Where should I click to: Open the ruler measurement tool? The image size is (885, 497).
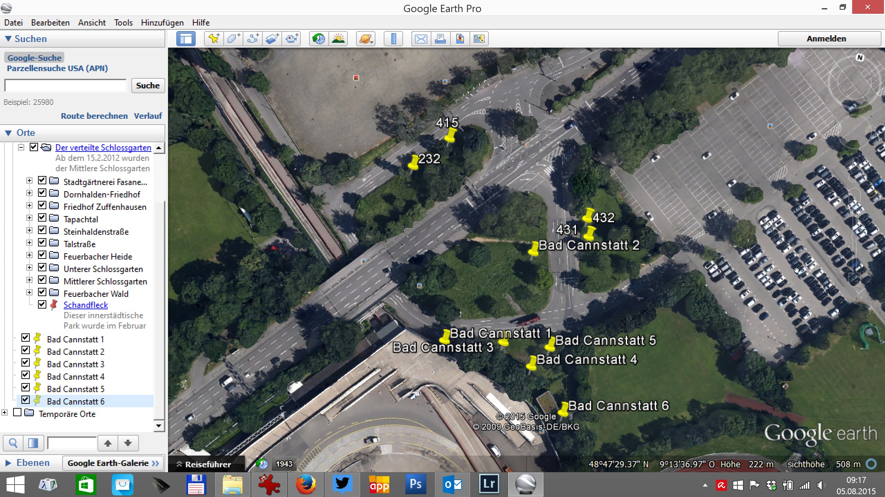click(x=393, y=39)
